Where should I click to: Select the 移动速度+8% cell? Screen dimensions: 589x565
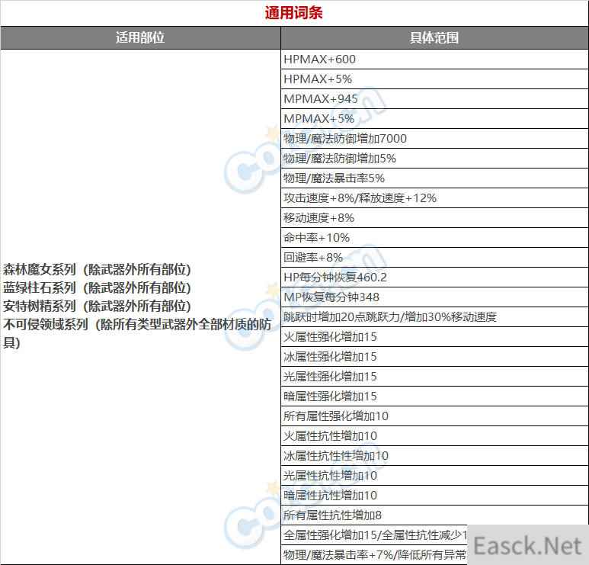319,218
